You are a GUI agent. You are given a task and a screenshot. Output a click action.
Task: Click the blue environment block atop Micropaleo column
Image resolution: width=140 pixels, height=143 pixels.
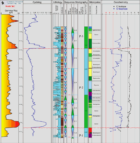[90, 28]
